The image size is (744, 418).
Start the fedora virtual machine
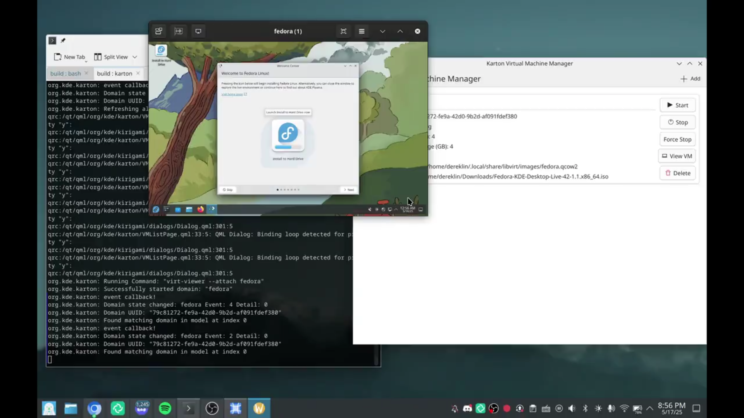tap(677, 105)
